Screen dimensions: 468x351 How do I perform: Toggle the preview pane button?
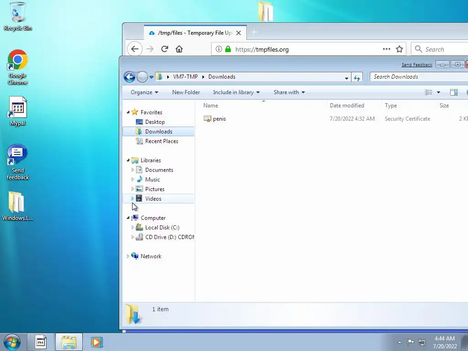point(454,92)
